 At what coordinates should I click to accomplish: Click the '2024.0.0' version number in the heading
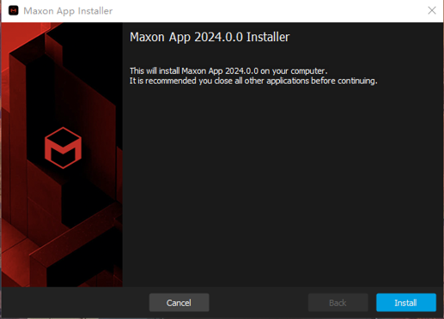click(218, 37)
